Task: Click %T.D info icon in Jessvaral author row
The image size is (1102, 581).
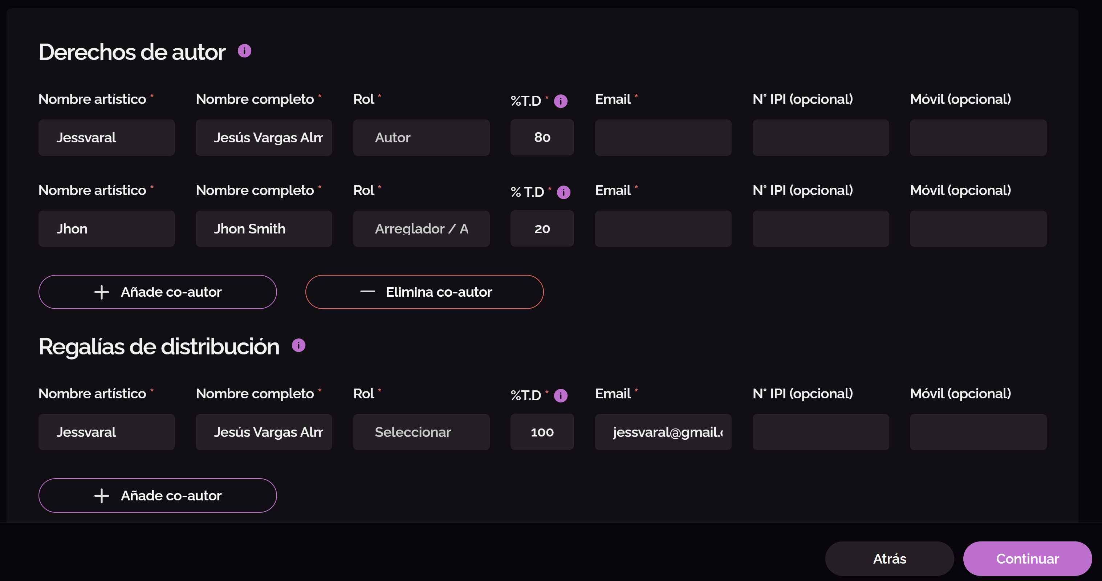Action: 560,101
